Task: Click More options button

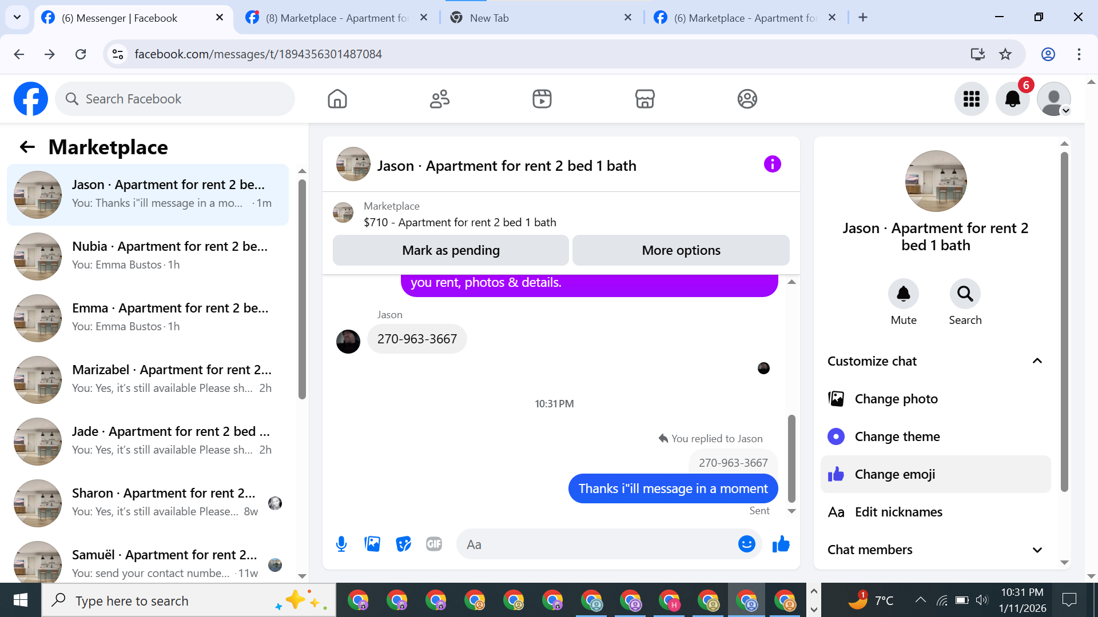Action: tap(681, 250)
